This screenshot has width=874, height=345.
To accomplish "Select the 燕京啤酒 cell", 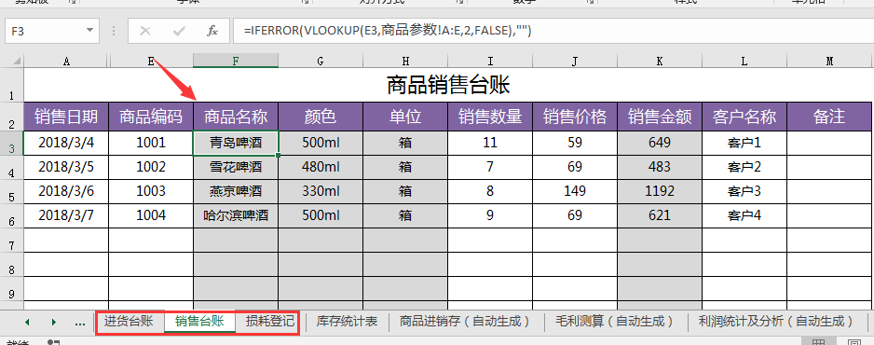I will click(236, 191).
